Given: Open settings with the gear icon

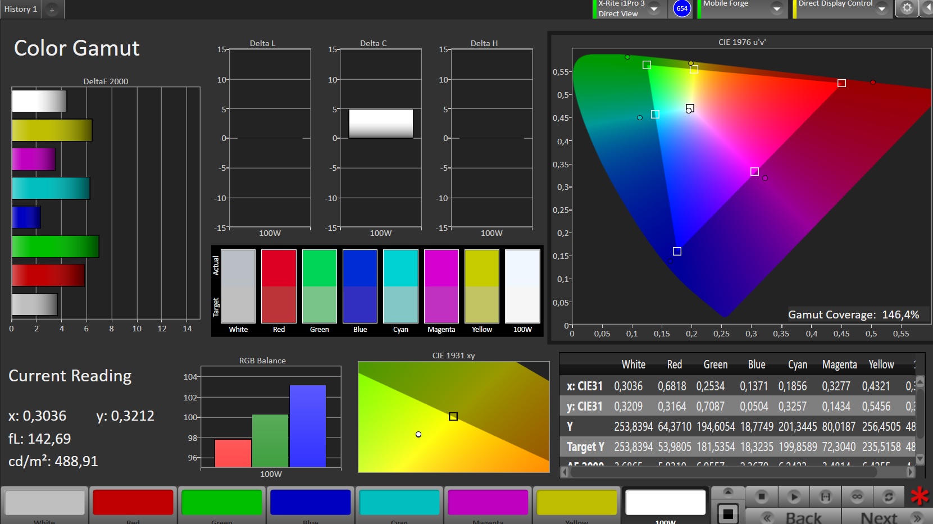Looking at the screenshot, I should (x=907, y=8).
